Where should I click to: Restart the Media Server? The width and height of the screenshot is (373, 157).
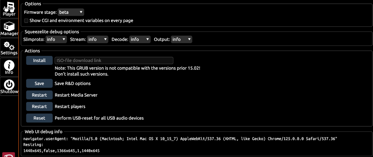click(x=39, y=95)
